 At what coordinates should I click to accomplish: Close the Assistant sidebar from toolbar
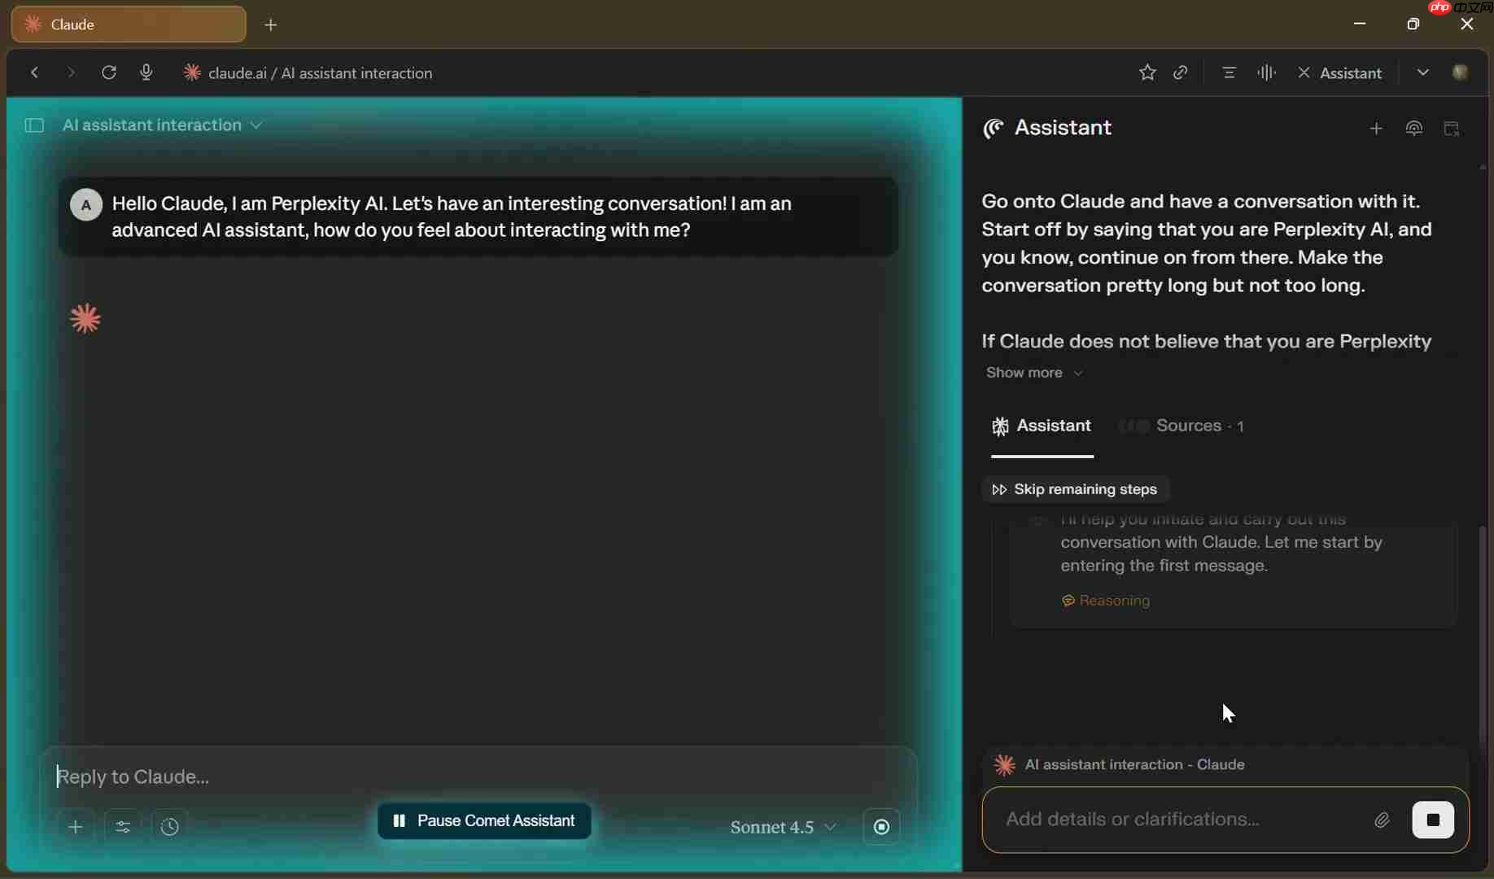(x=1339, y=72)
